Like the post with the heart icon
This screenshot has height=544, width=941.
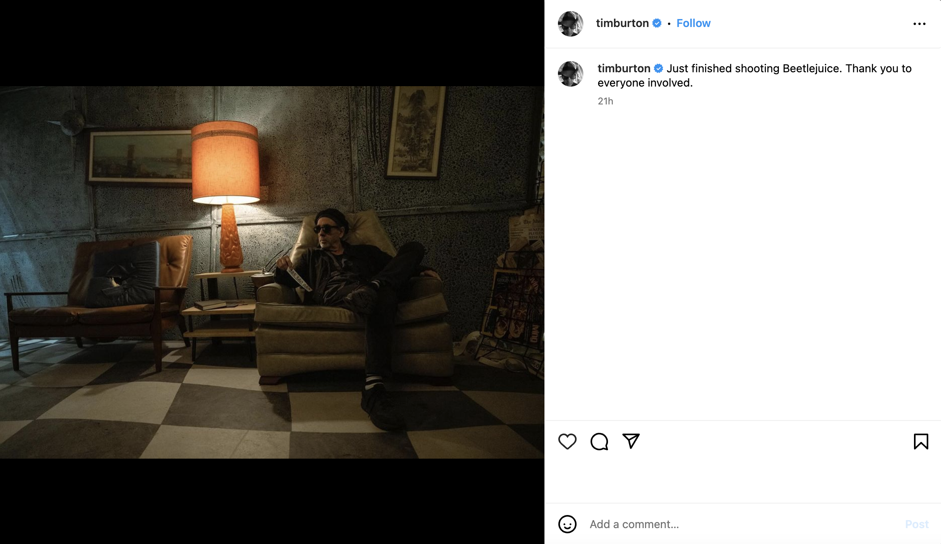(567, 441)
